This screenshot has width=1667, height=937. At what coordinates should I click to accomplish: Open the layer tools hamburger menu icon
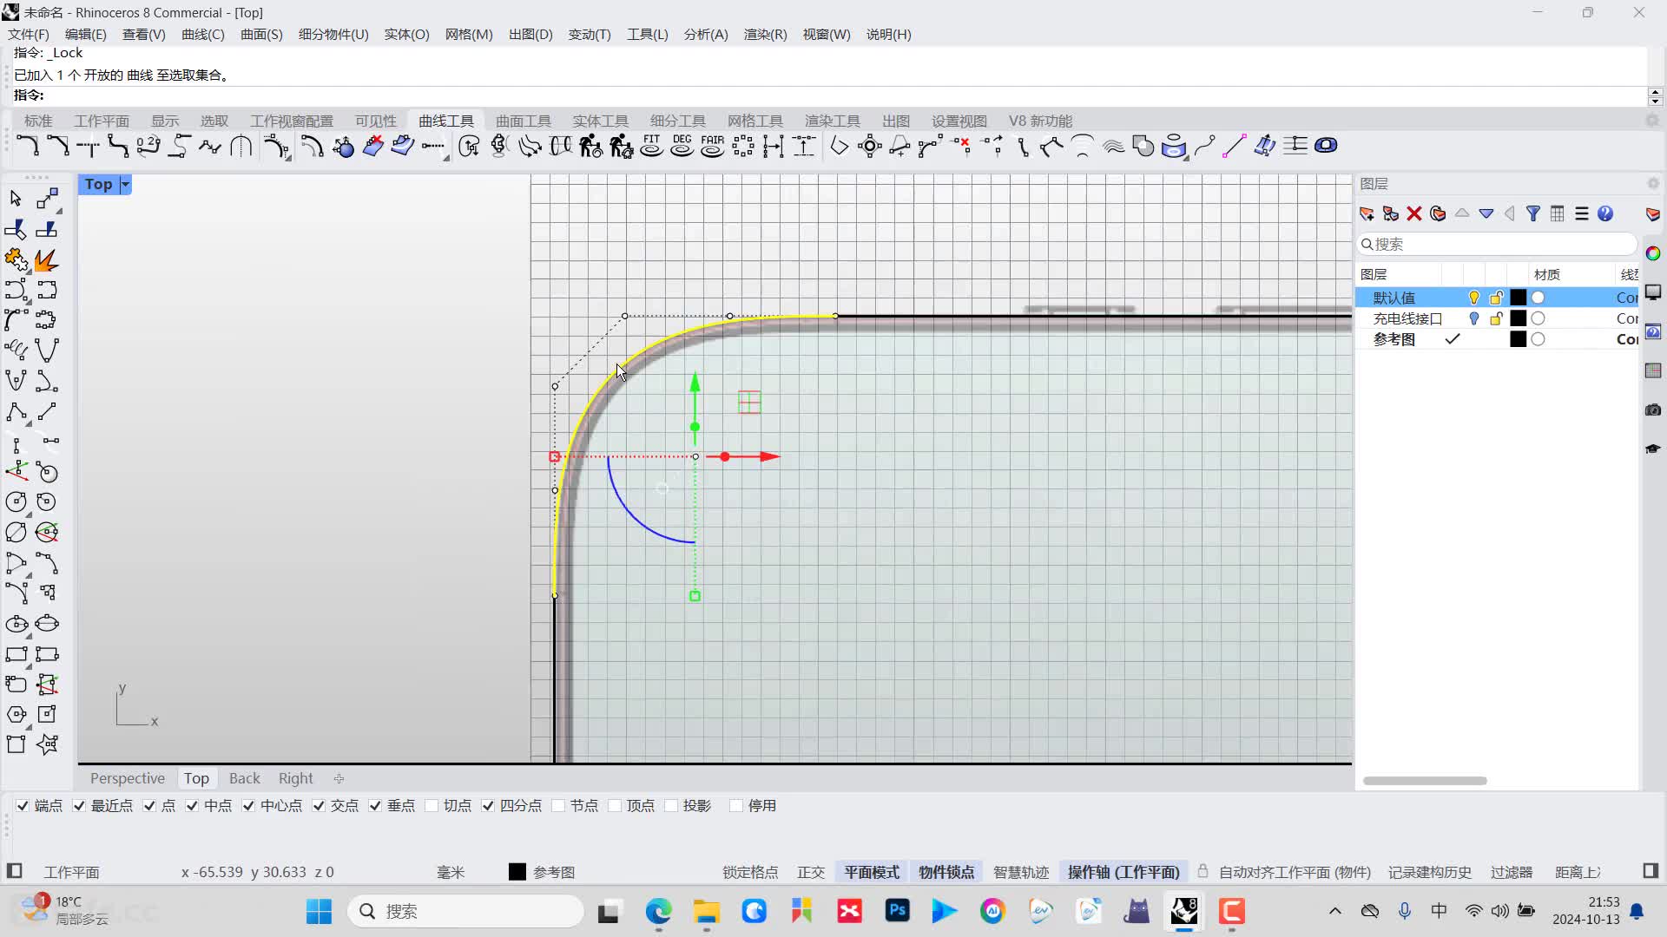[1582, 213]
